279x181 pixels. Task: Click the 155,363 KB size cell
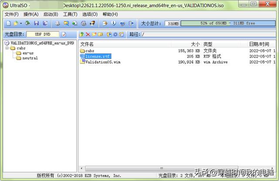coord(189,51)
